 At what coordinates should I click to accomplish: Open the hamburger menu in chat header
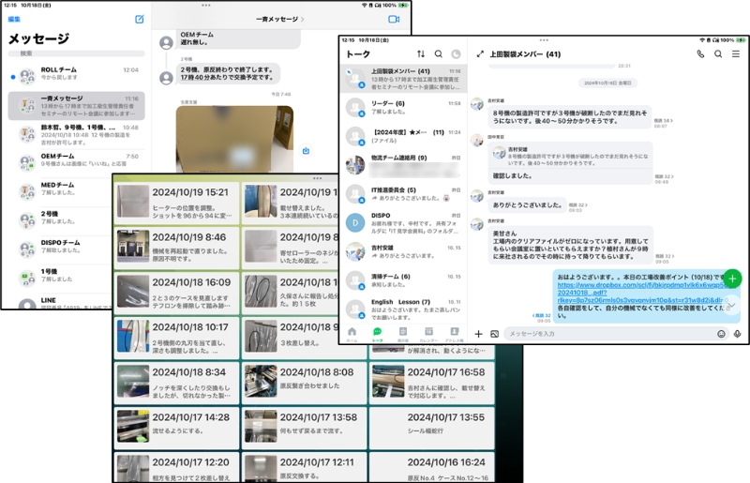click(736, 54)
